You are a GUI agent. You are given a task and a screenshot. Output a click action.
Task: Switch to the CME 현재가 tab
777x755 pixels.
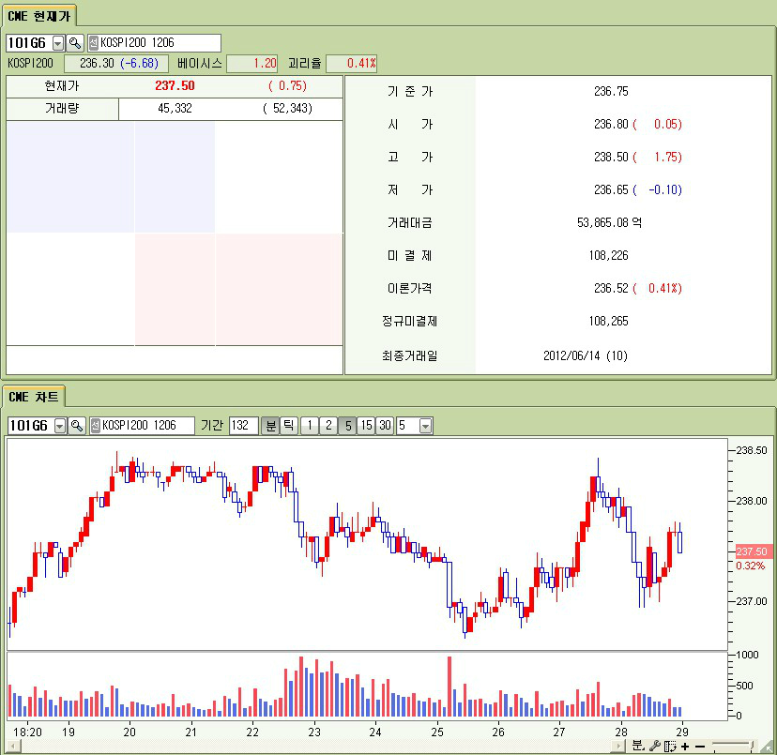[x=38, y=16]
